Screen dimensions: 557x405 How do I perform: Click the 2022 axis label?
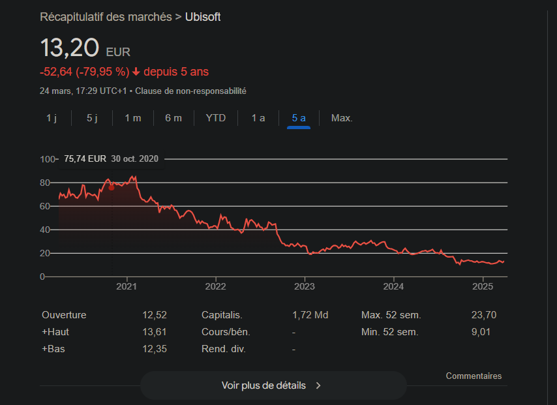click(x=215, y=286)
